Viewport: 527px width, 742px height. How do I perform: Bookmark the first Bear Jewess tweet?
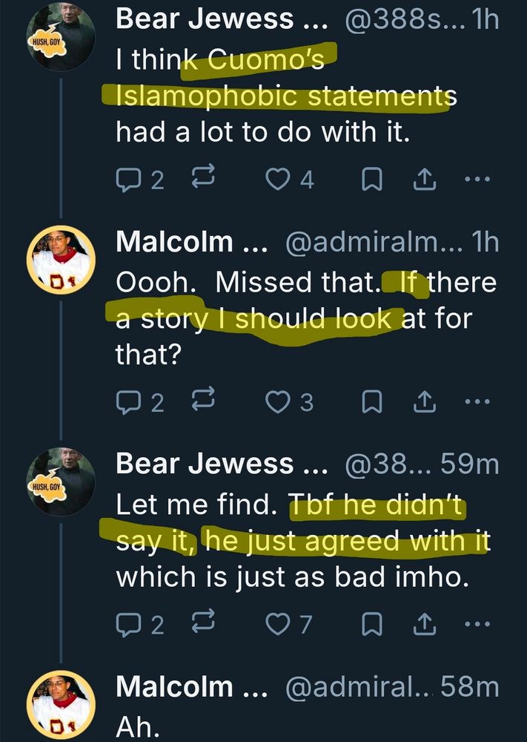tap(373, 180)
